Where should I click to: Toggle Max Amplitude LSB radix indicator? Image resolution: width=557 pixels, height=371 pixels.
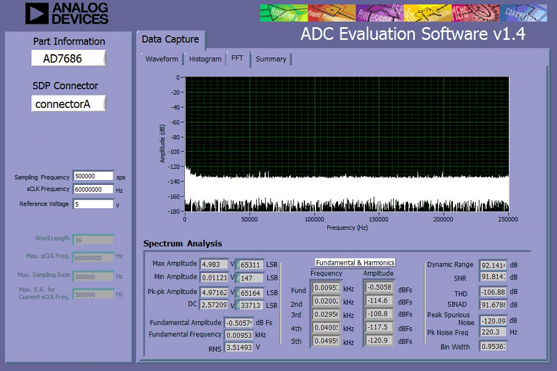click(x=238, y=265)
